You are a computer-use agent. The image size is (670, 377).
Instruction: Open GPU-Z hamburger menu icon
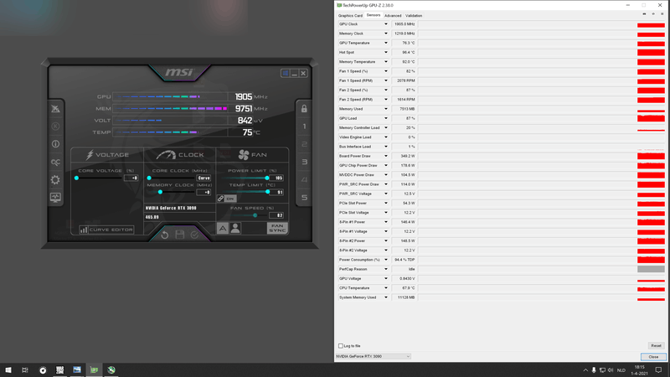point(662,14)
